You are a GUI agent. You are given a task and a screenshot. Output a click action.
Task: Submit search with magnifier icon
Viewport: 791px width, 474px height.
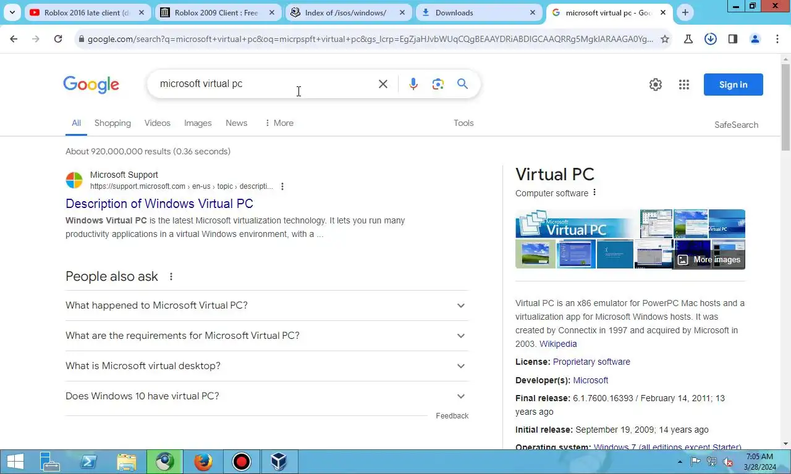[x=462, y=84]
